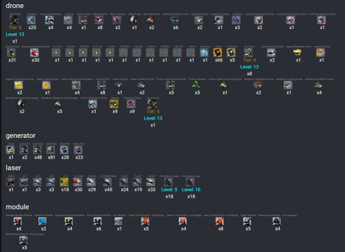Image resolution: width=345 pixels, height=252 pixels.
Task: Click the Archeron drone item with x20
Action: coord(32,20)
